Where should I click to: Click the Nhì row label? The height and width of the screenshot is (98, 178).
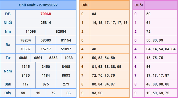(8, 31)
